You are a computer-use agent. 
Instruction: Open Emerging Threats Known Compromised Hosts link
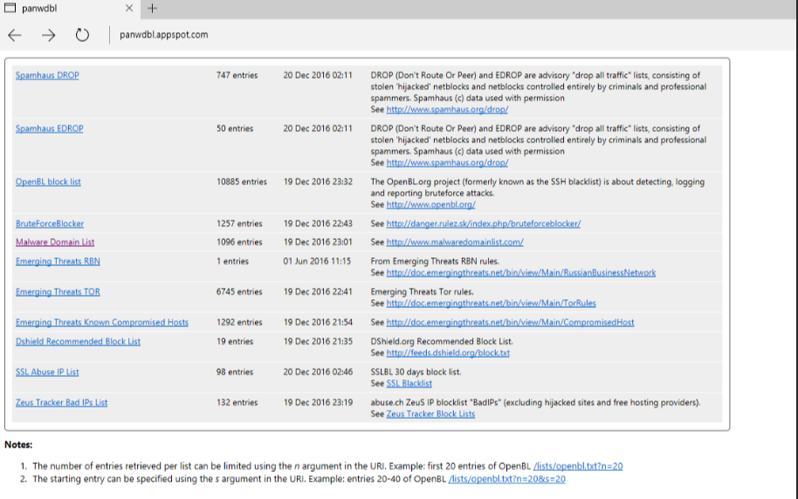[x=102, y=323]
